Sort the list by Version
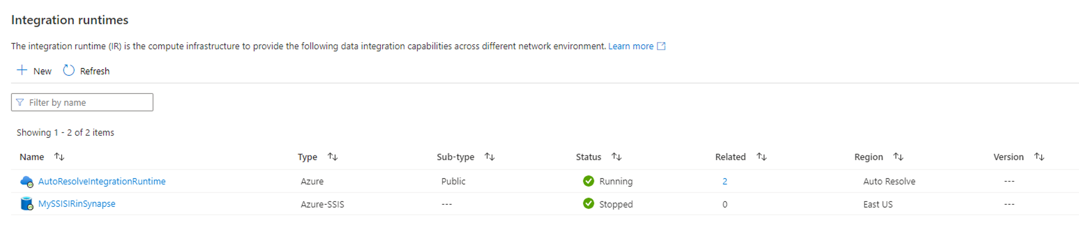 tap(1039, 157)
